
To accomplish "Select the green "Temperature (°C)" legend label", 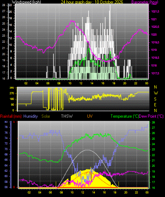I will pos(125,116).
